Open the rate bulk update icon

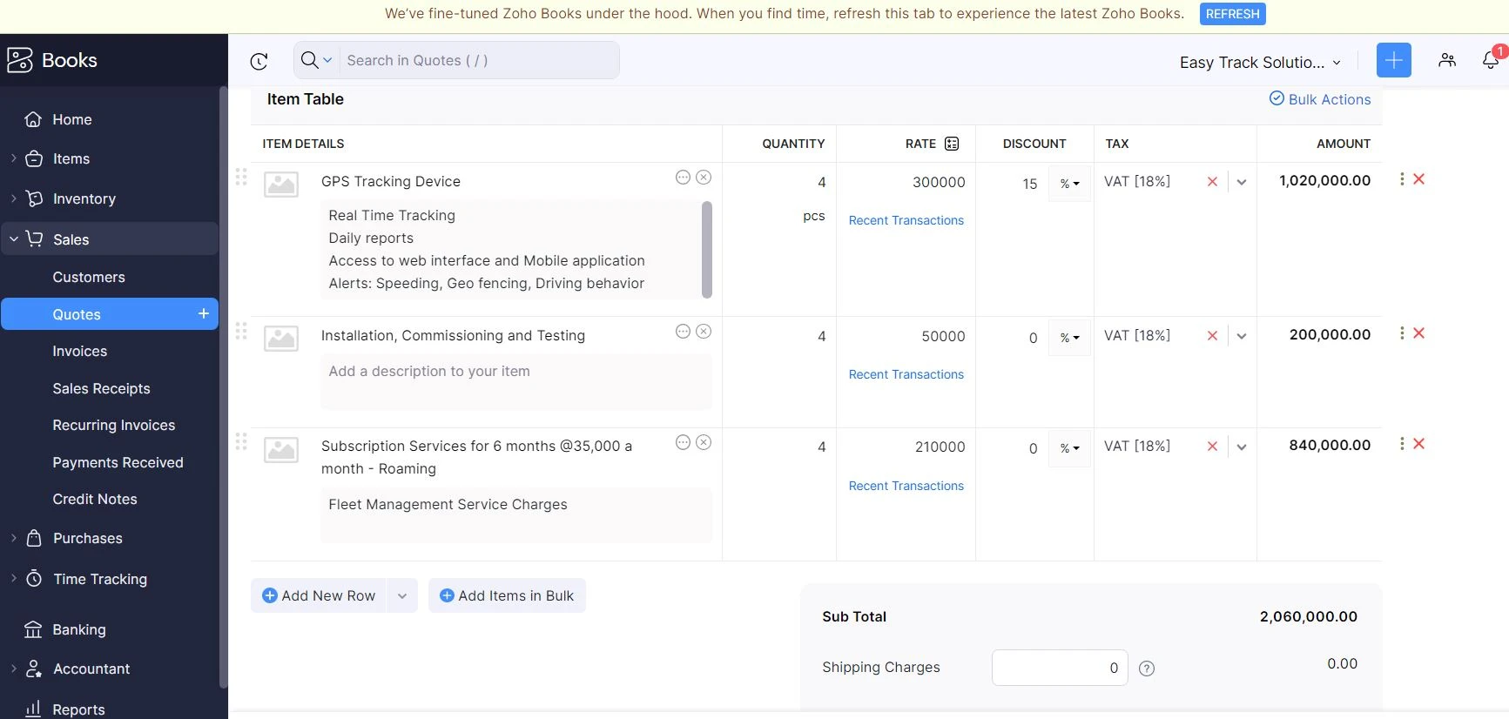(952, 144)
